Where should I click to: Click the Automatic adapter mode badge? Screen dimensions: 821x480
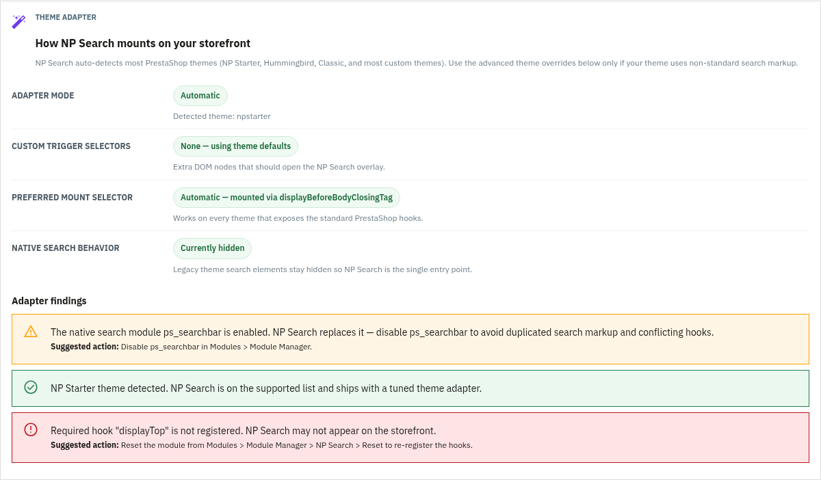[200, 96]
